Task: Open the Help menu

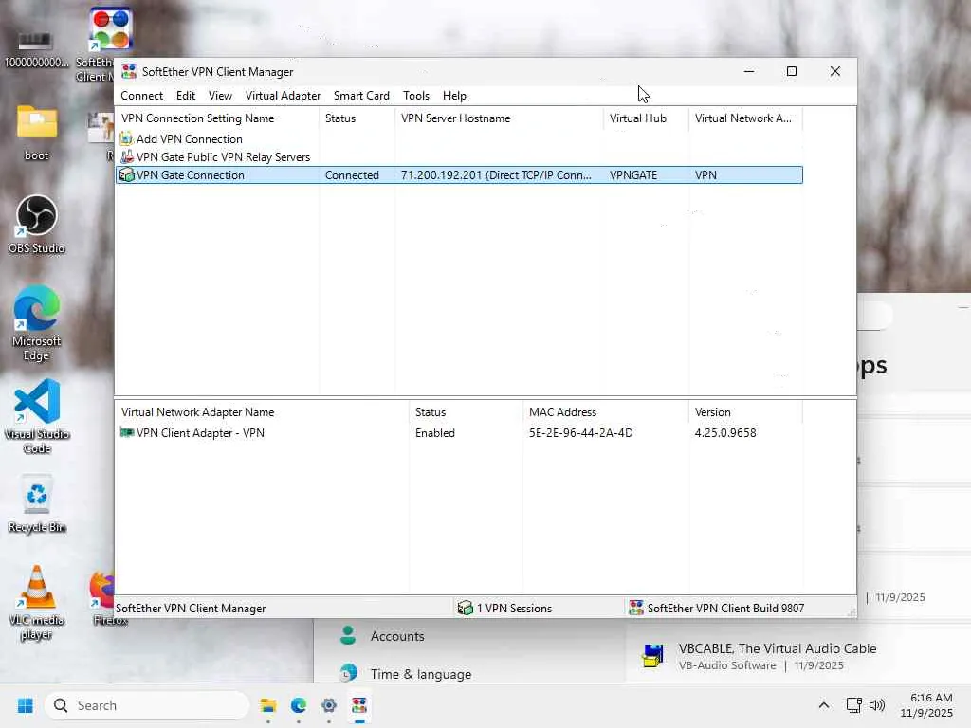Action: pyautogui.click(x=454, y=96)
